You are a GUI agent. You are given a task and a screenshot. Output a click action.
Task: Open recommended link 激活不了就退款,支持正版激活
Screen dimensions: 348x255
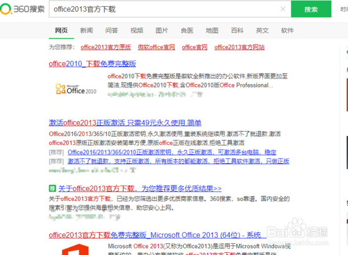(178, 161)
